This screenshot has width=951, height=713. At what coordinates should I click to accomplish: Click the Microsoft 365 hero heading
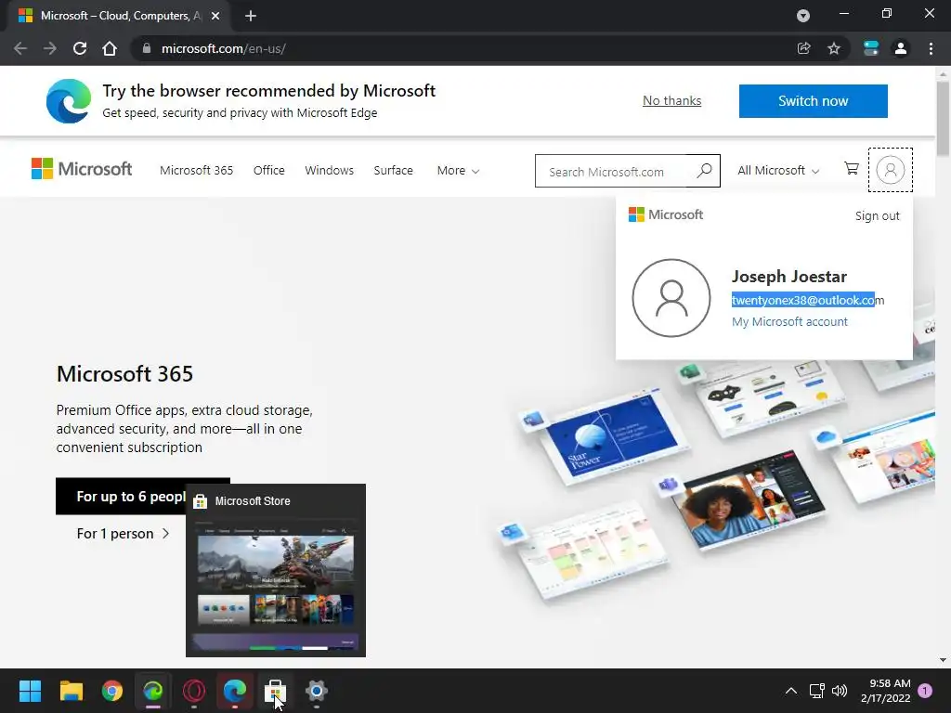click(x=125, y=374)
